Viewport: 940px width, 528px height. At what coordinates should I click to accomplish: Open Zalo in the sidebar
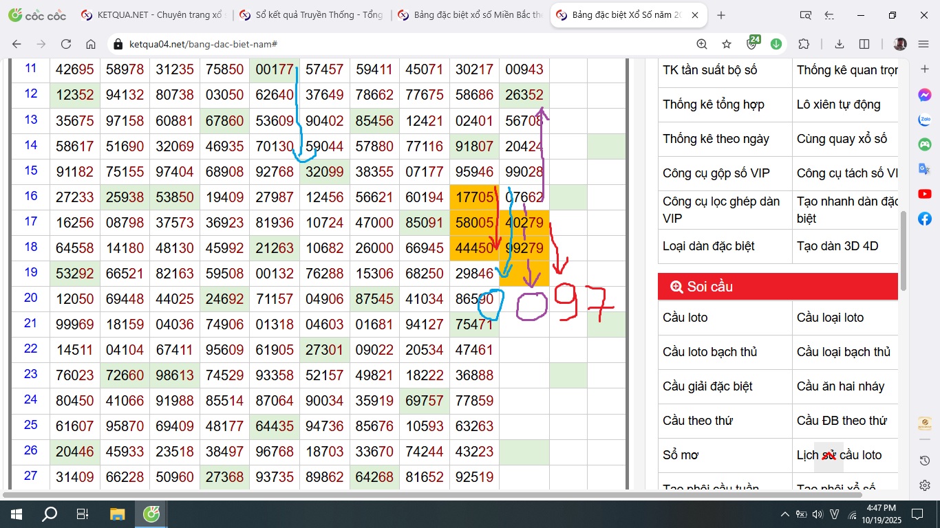click(925, 120)
